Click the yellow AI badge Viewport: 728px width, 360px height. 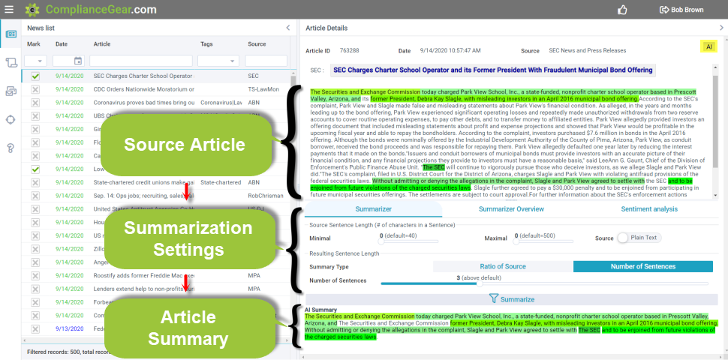[709, 46]
